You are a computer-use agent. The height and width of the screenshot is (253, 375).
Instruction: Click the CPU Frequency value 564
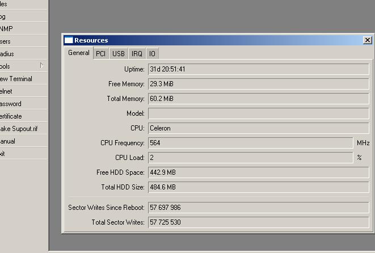(x=251, y=143)
